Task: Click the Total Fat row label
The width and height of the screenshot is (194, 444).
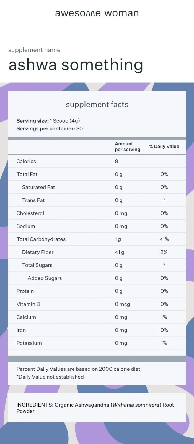Action: (27, 174)
